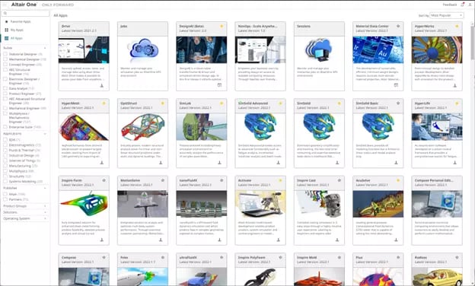Switch to Favorite Apps in the sidebar
The width and height of the screenshot is (475, 286).
click(21, 21)
